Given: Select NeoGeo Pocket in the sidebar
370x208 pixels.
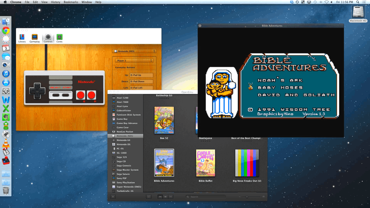Looking at the screenshot, I should tap(125, 132).
